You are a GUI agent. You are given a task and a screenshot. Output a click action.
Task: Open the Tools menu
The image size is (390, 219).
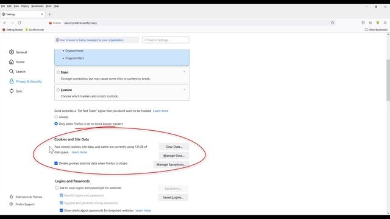tap(49, 6)
